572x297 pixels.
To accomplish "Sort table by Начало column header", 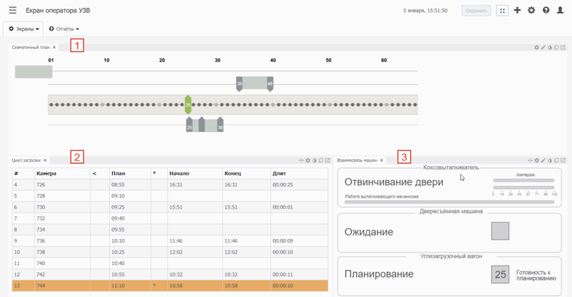I will coord(195,173).
